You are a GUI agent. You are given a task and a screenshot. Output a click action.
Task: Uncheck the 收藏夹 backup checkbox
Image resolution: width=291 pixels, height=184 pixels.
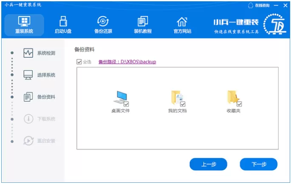tap(239, 104)
